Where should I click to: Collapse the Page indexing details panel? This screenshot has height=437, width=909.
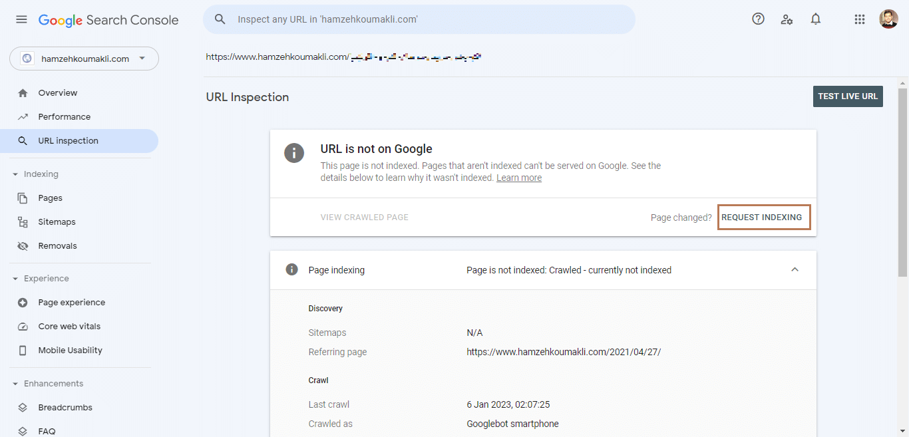pyautogui.click(x=795, y=270)
